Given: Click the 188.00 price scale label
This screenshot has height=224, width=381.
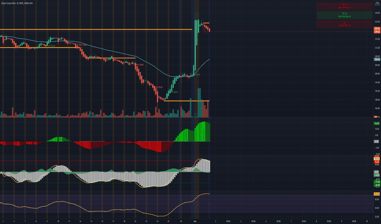Looking at the screenshot, I should [x=377, y=99].
